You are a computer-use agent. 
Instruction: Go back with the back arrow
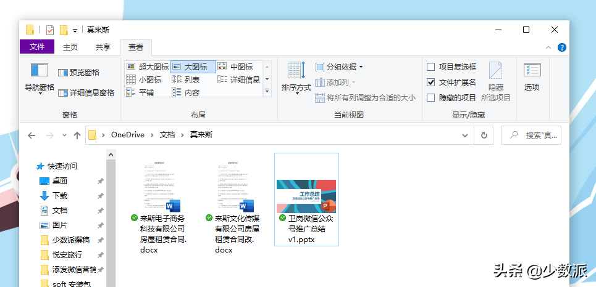pos(31,135)
